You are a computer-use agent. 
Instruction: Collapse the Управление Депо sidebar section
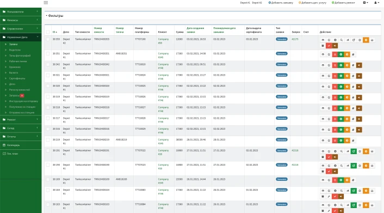[21, 37]
